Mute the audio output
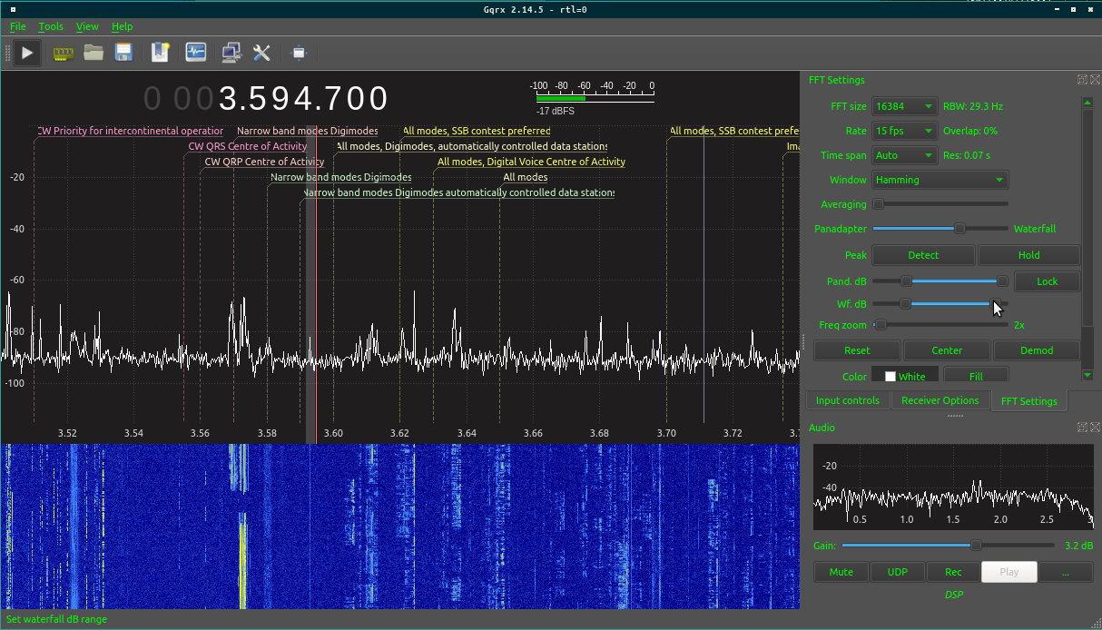The width and height of the screenshot is (1102, 630). pos(841,572)
